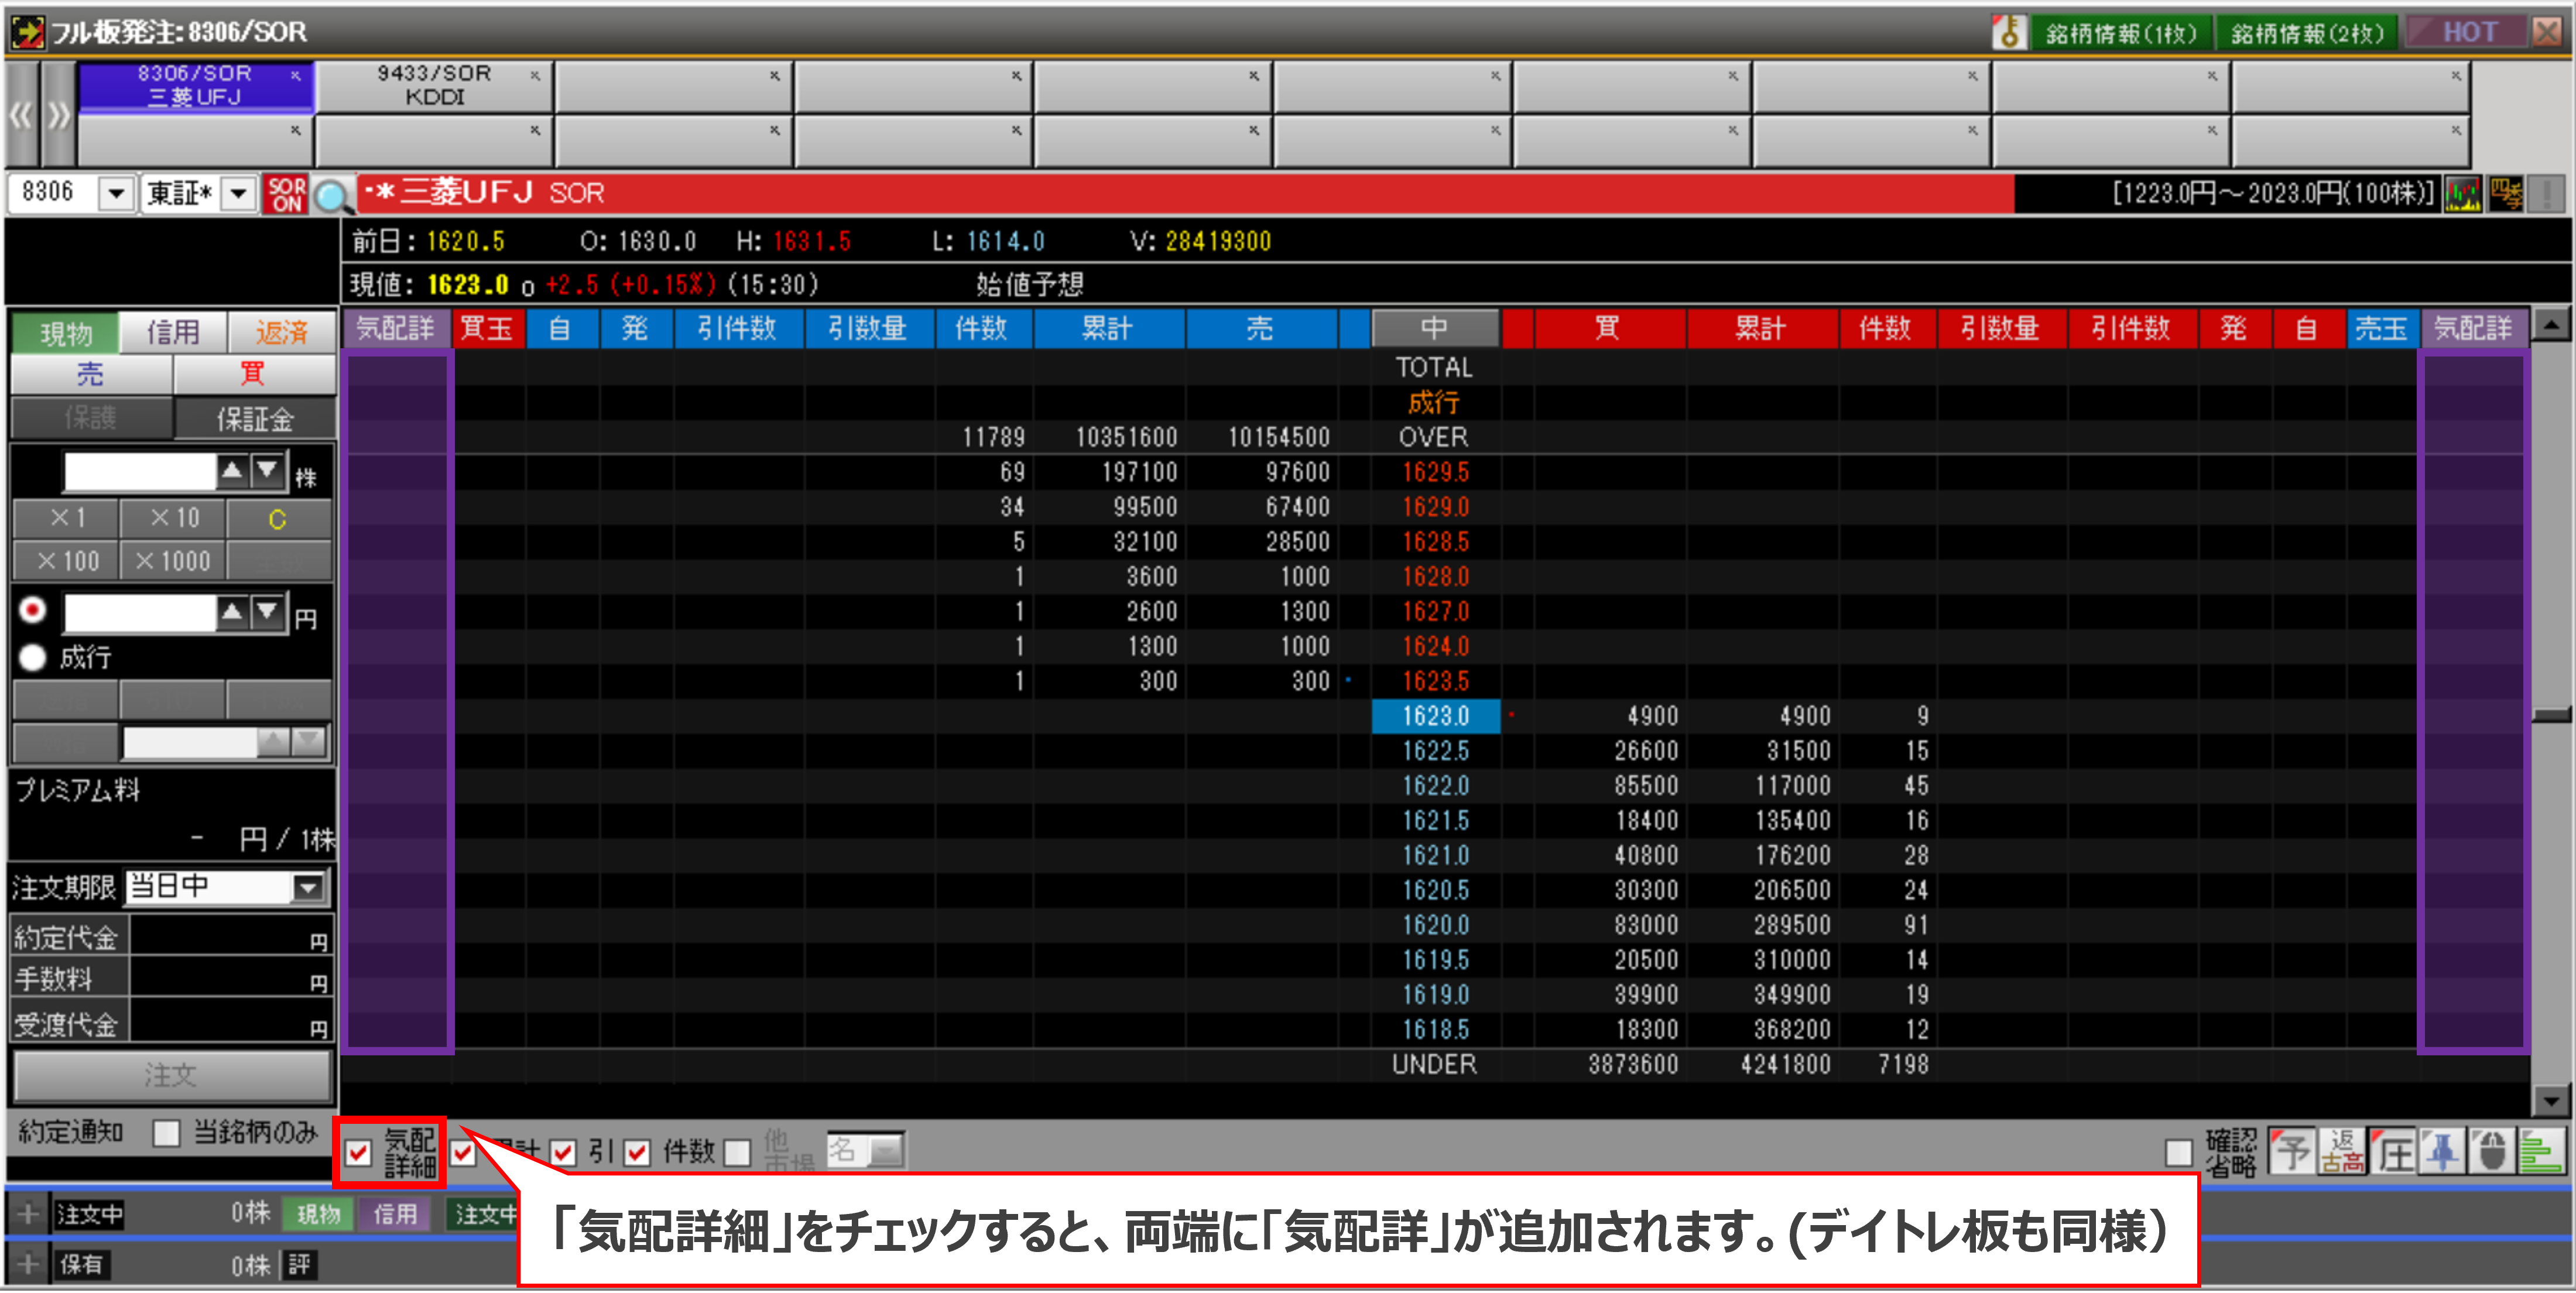Select the 現物 cash trading tab
This screenshot has width=2576, height=1293.
[x=65, y=332]
